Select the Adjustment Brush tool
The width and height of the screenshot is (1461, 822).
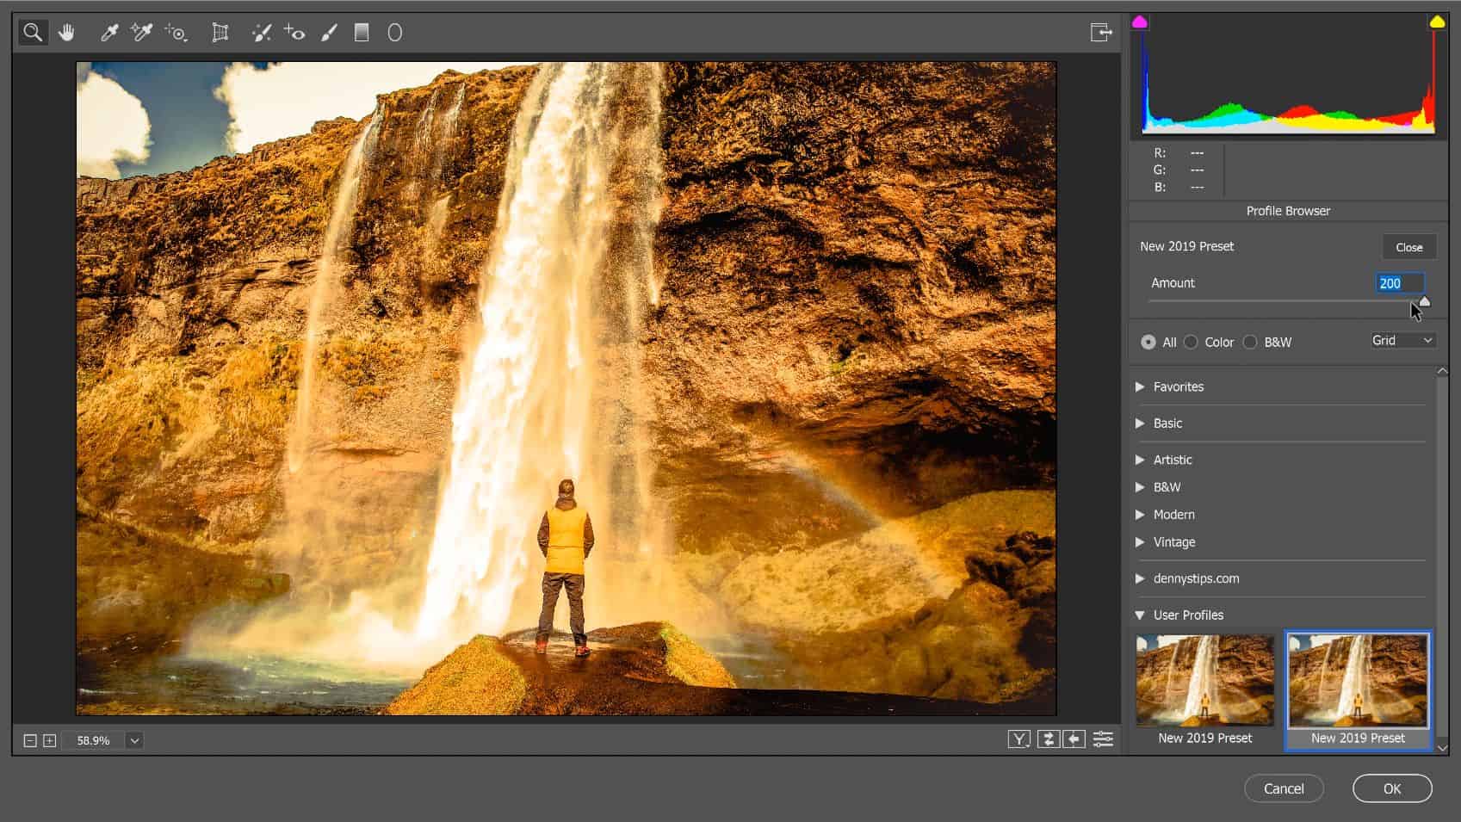coord(329,33)
